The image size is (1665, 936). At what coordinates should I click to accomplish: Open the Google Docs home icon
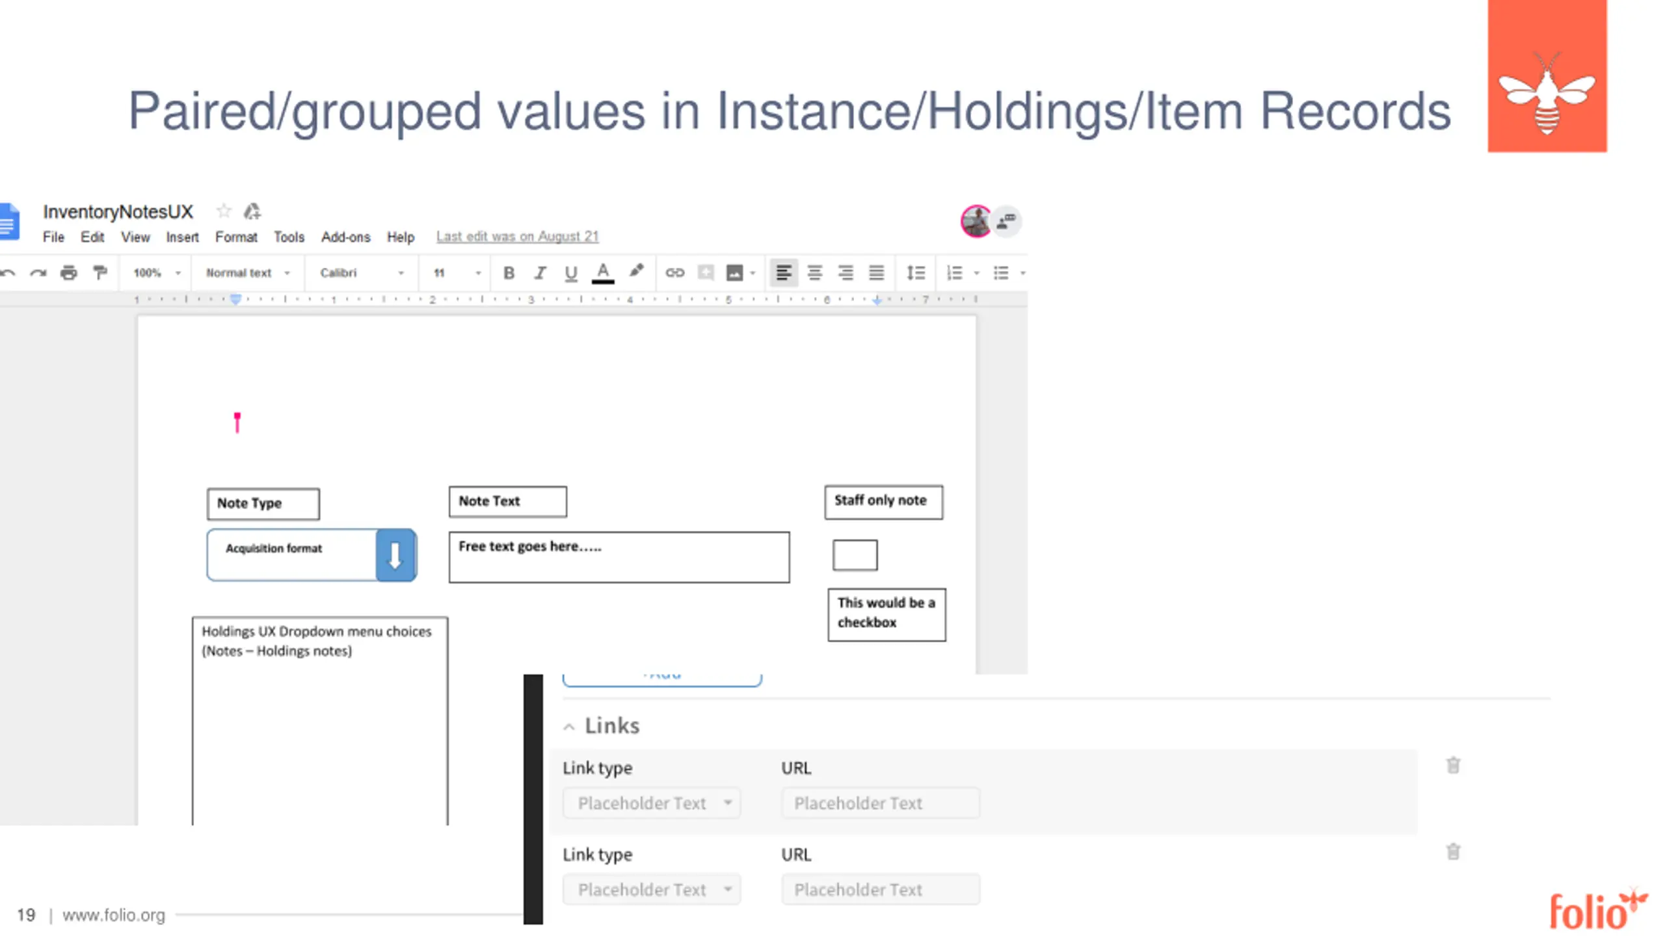click(x=10, y=221)
